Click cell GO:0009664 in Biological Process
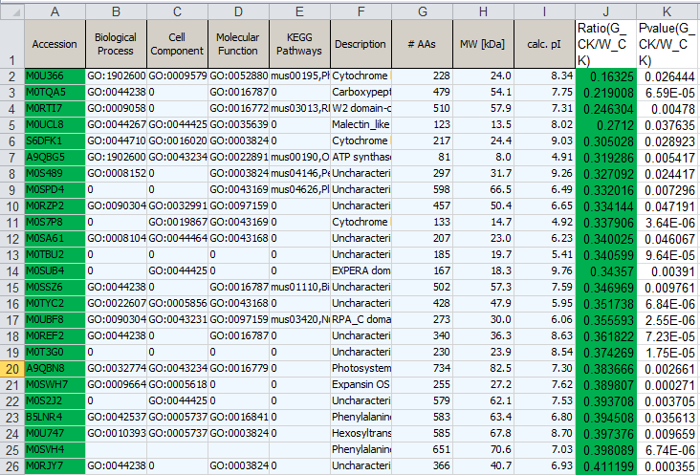 point(116,385)
